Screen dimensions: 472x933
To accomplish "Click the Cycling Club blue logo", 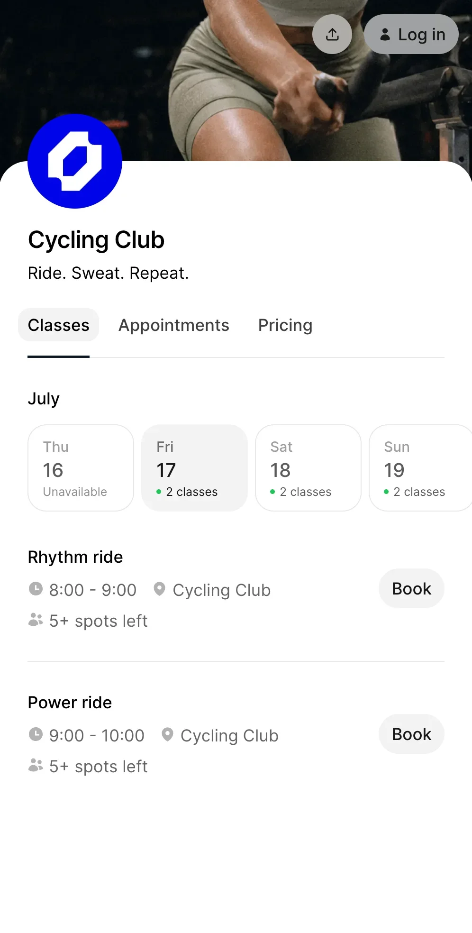I will click(75, 161).
